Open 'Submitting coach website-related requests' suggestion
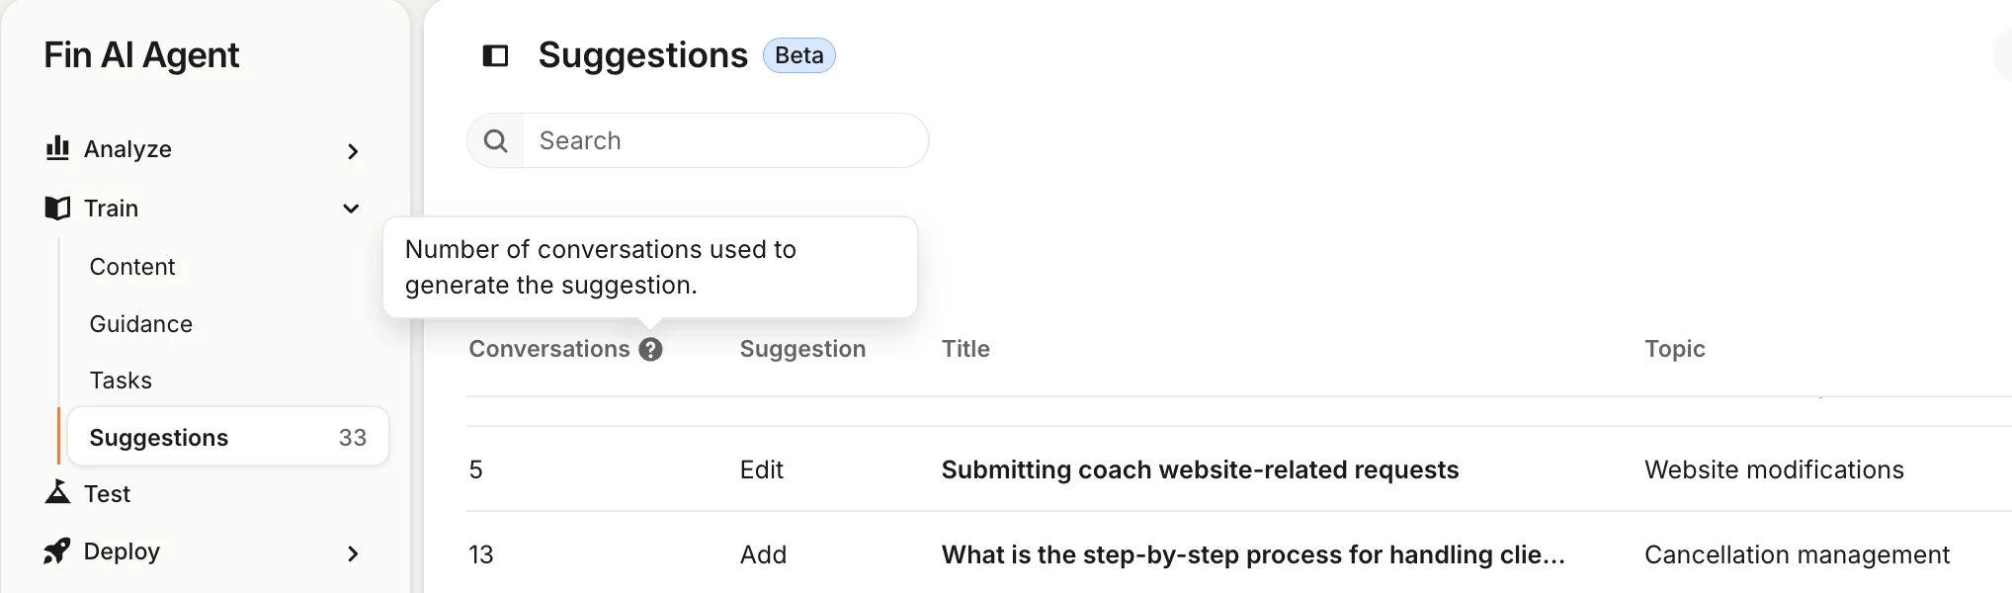This screenshot has height=593, width=2012. tap(1200, 469)
